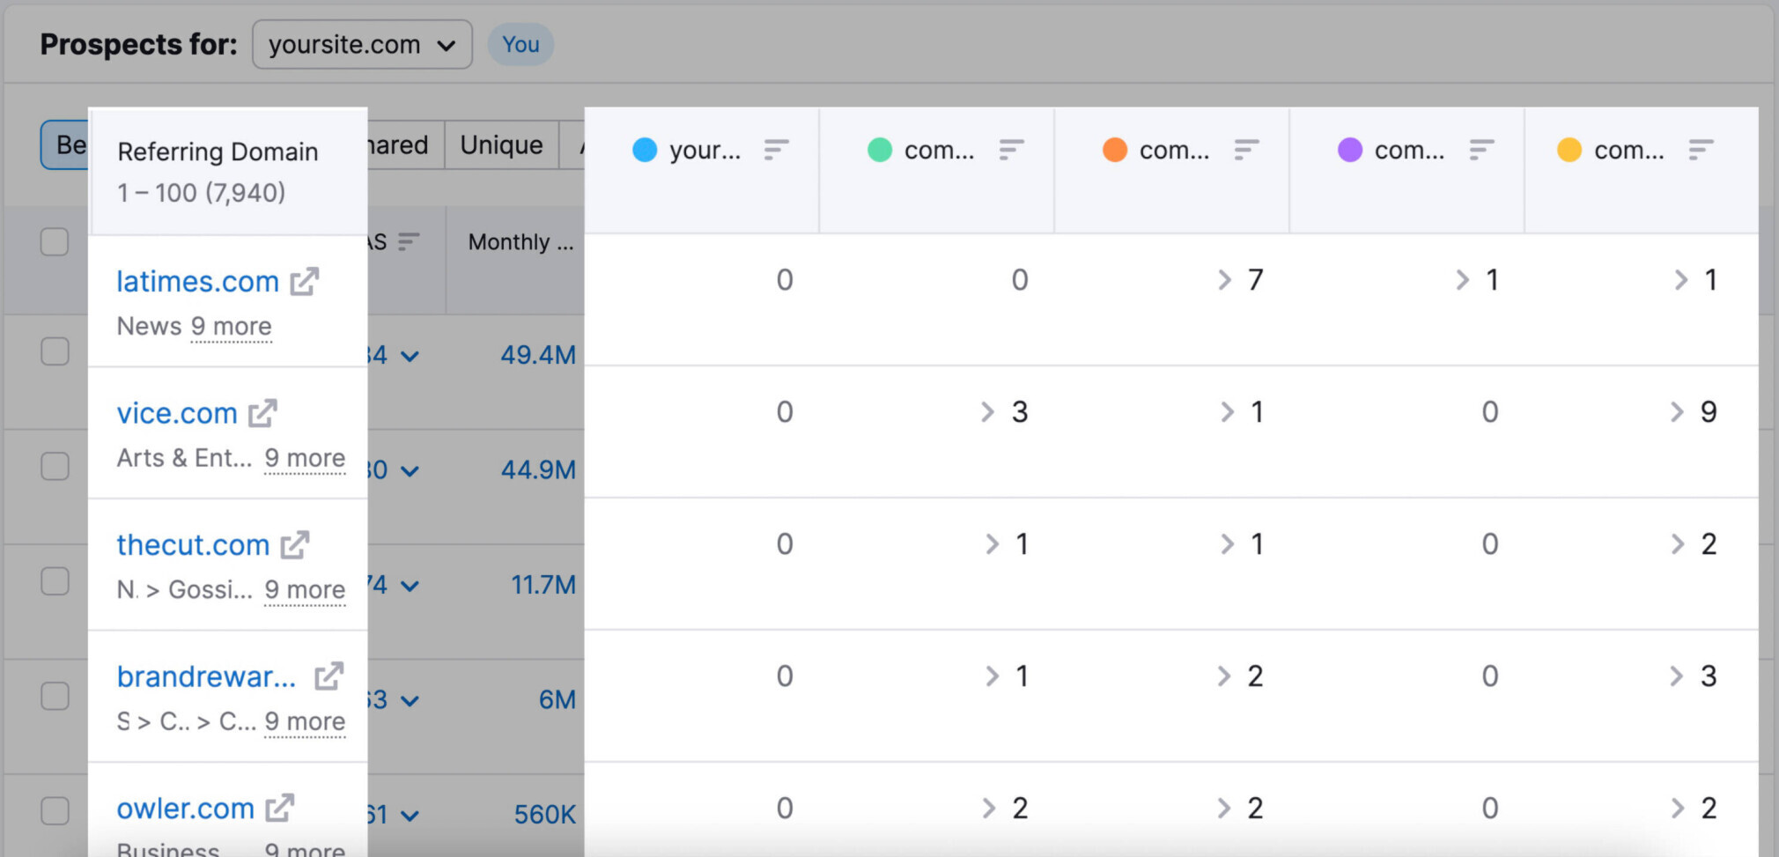Open the yoursite.com prospects dropdown
Screen dimensions: 1779x857
click(362, 45)
